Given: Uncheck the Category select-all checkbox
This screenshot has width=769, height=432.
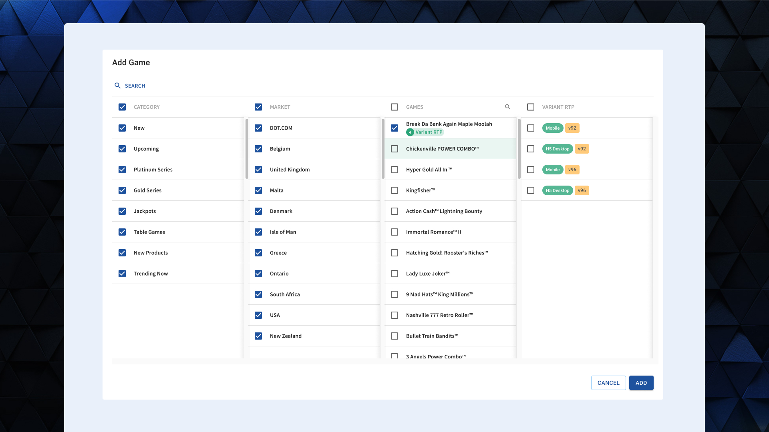Looking at the screenshot, I should tap(122, 107).
